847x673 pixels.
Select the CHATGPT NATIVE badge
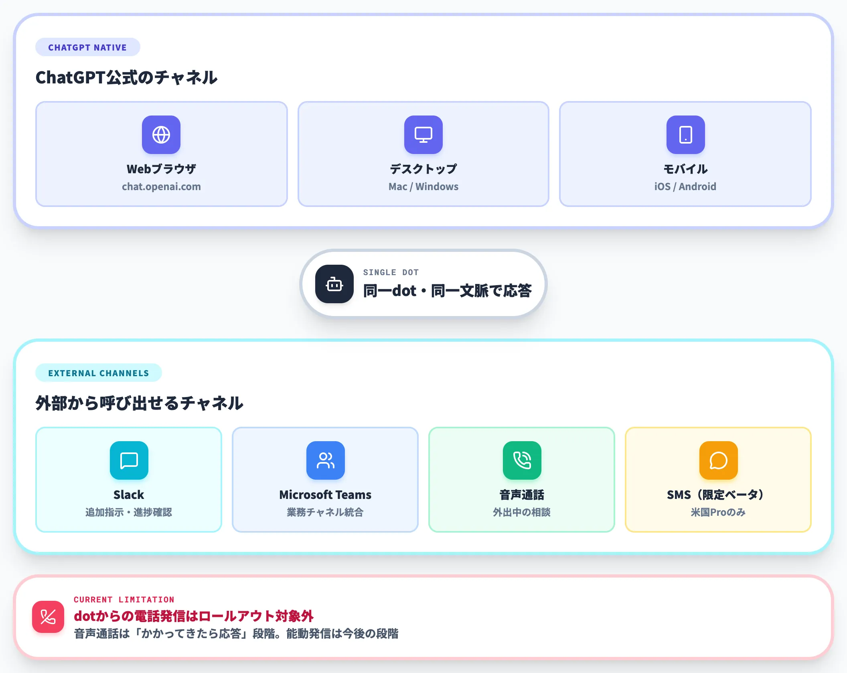pos(88,47)
